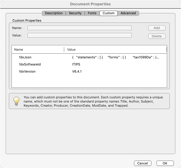Select the fdxJson property row
Screen dimensions: 181x168
pyautogui.click(x=25, y=57)
